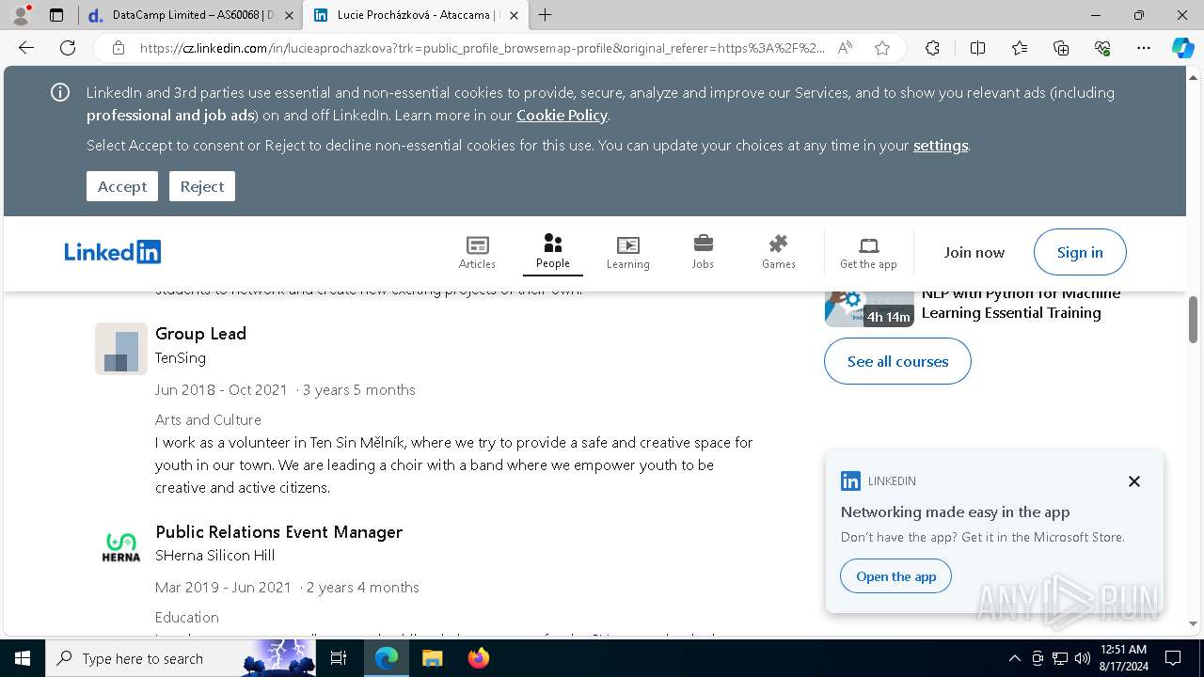Viewport: 1204px width, 677px height.
Task: Open SHerna Silicon Hill link
Action: (x=215, y=555)
